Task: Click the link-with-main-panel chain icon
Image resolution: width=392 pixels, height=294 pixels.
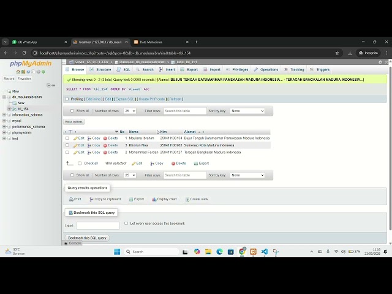Action: pos(53,85)
